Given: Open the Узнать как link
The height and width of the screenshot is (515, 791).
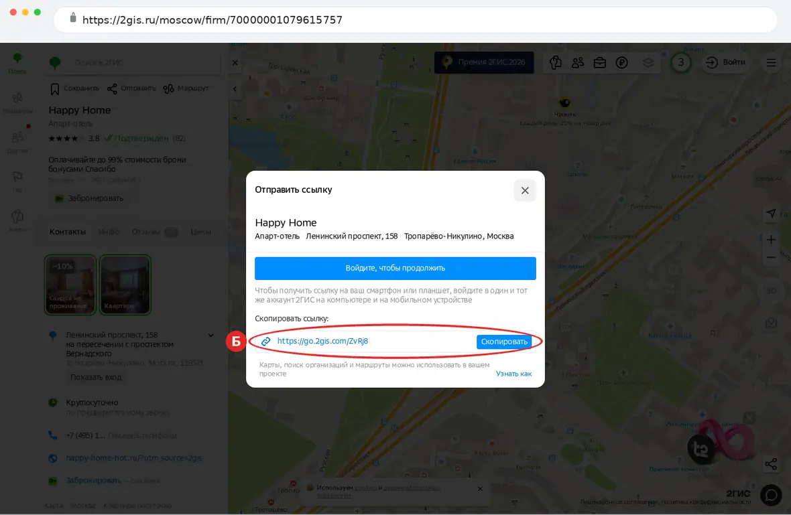Looking at the screenshot, I should [513, 374].
